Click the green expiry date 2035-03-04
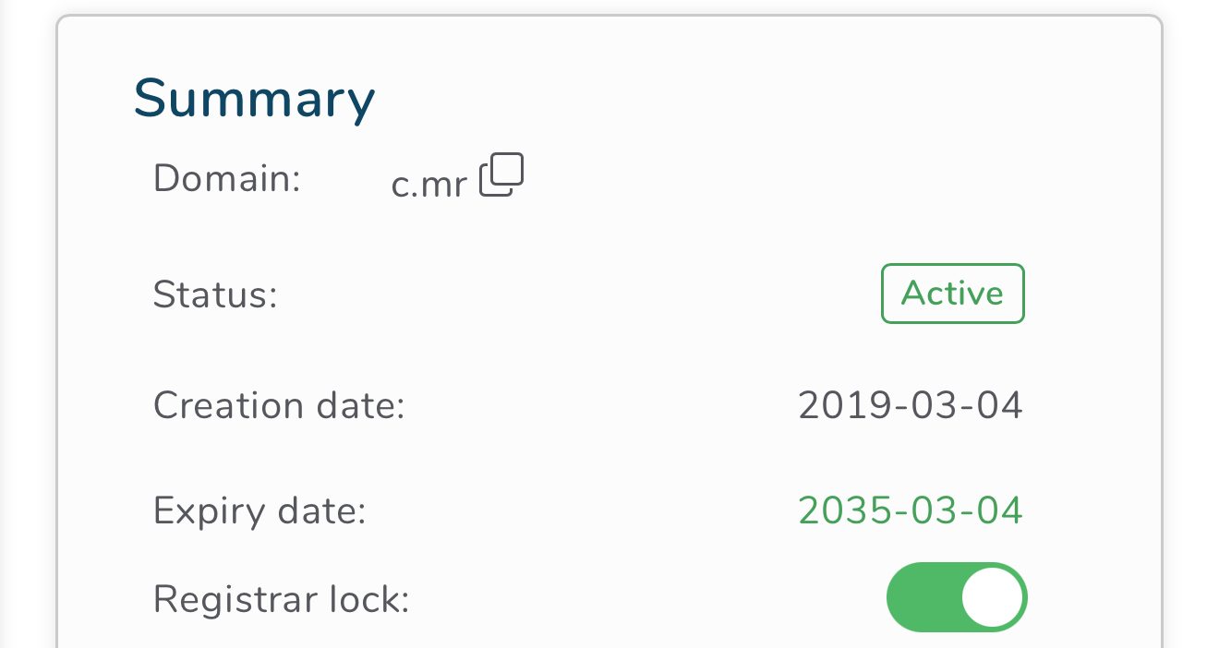 pos(910,510)
